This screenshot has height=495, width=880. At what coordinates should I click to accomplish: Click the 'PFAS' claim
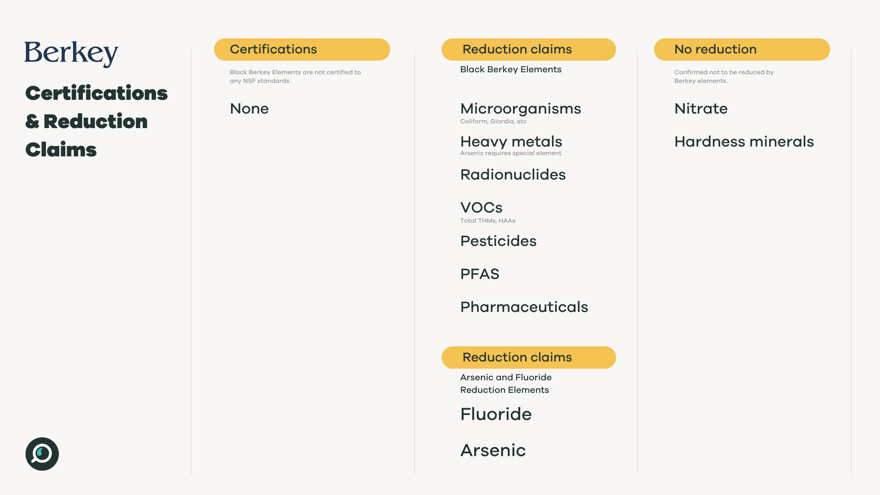pyautogui.click(x=480, y=274)
